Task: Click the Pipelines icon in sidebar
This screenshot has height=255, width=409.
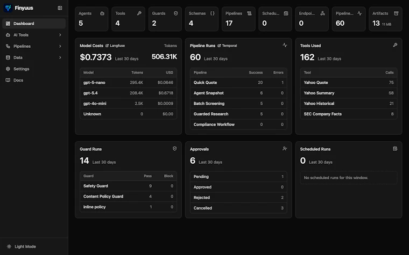Action: (x=8, y=46)
